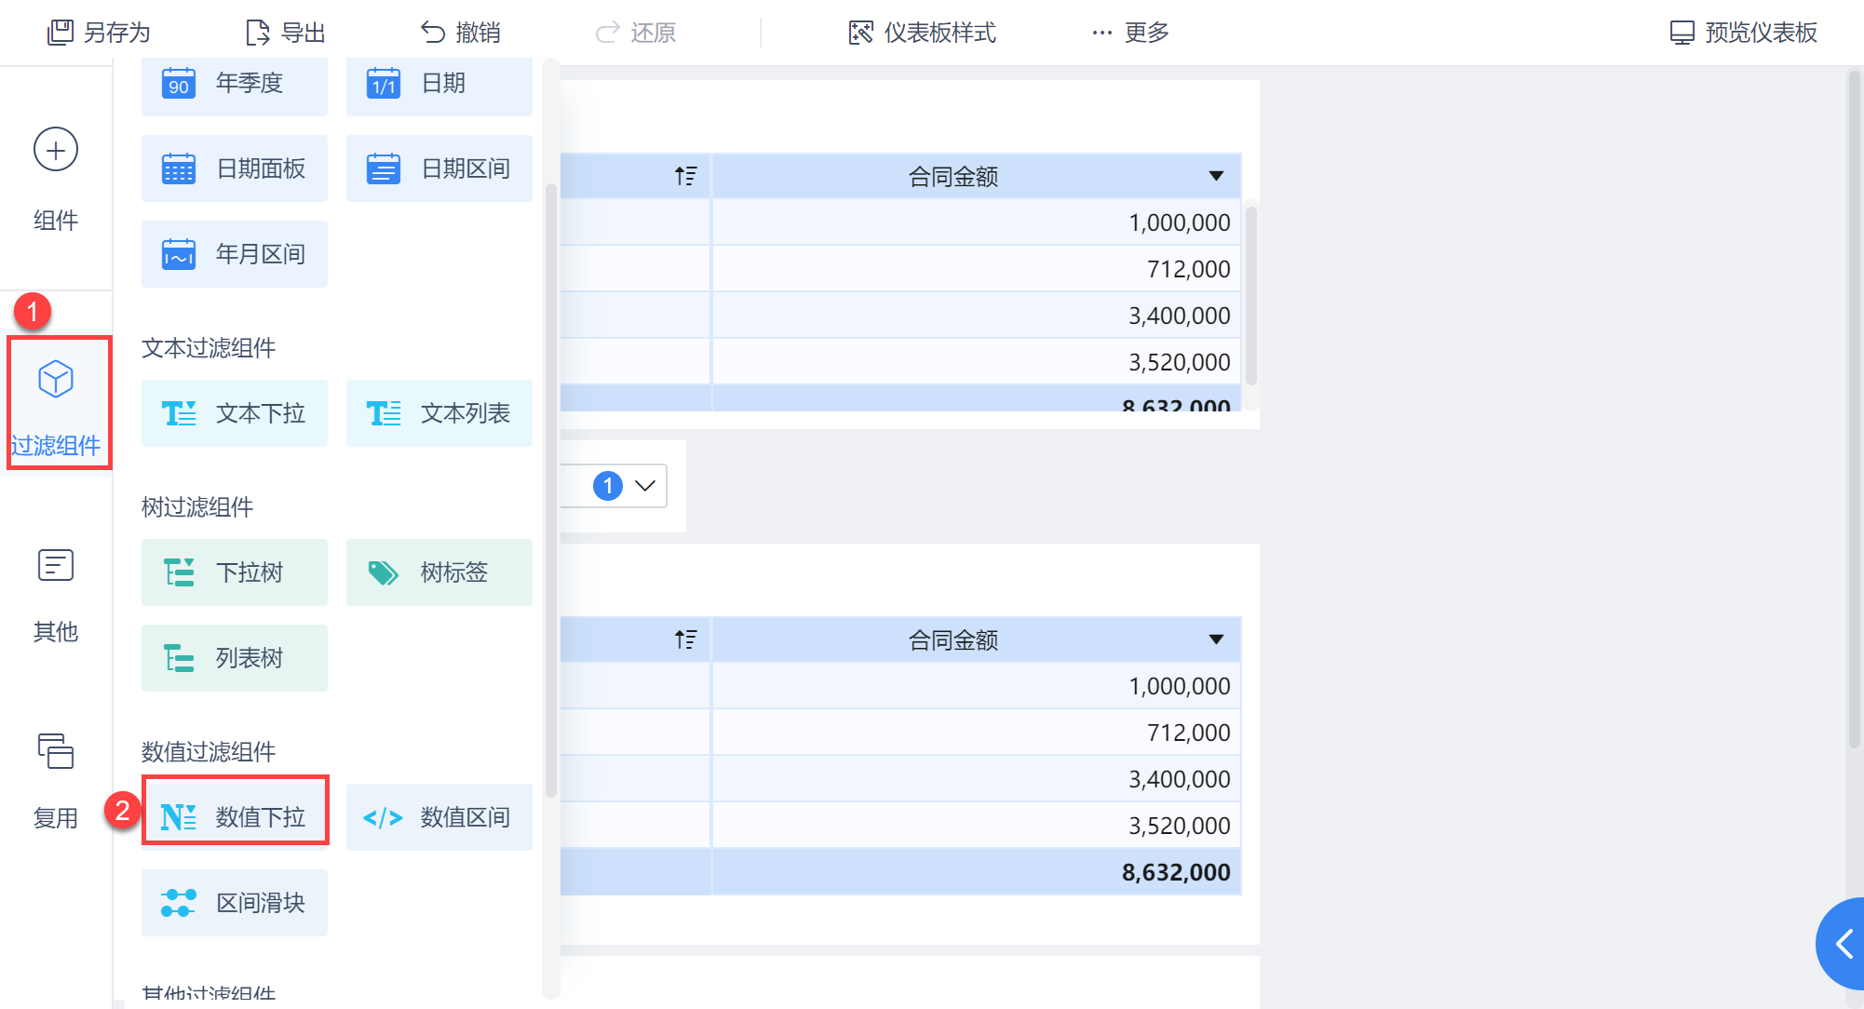Add a 文本下拉 text dropdown filter

click(234, 413)
